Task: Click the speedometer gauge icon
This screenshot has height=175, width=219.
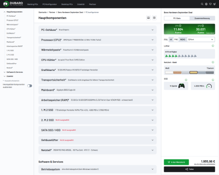Action: [x=209, y=86]
